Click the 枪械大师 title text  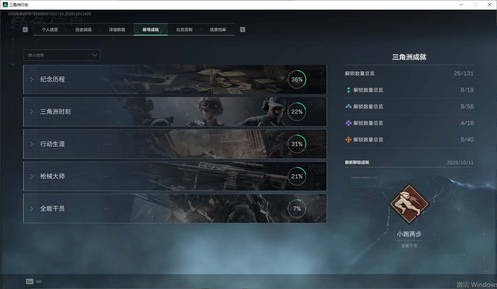52,176
